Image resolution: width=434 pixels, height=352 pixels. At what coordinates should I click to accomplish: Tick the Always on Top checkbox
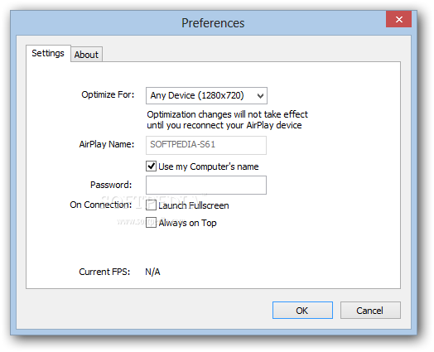tap(151, 223)
